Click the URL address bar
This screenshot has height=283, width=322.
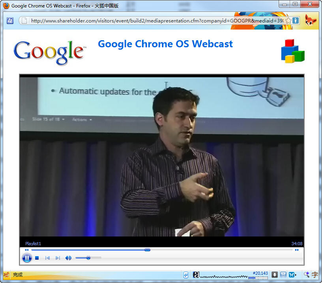[x=157, y=21]
